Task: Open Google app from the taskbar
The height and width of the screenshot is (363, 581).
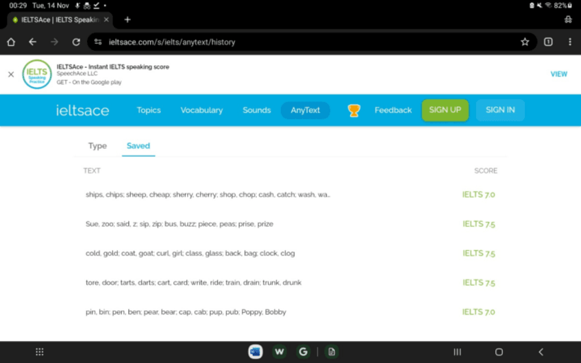Action: [x=303, y=351]
